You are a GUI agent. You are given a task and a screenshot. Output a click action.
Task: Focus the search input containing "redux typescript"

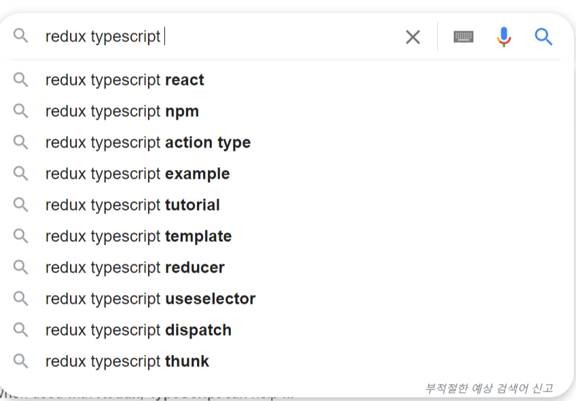[x=220, y=37]
